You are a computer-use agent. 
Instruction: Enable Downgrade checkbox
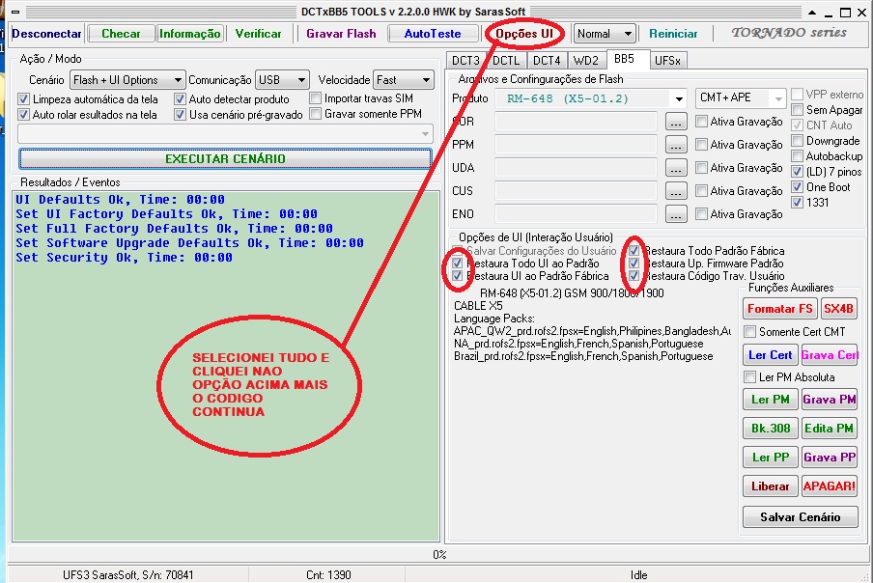tap(798, 141)
